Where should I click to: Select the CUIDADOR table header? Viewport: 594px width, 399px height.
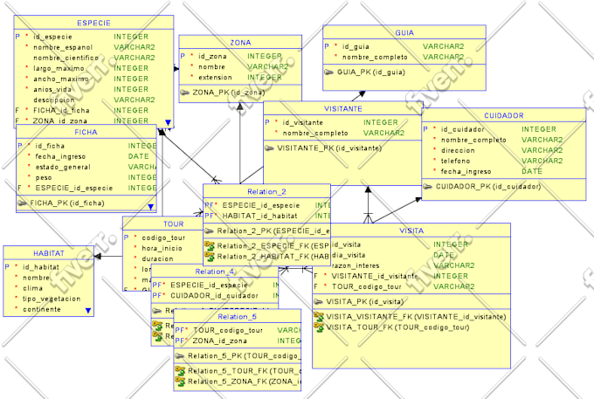coord(504,116)
